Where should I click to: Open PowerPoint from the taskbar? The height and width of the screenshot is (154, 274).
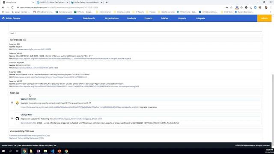[x=59, y=151]
